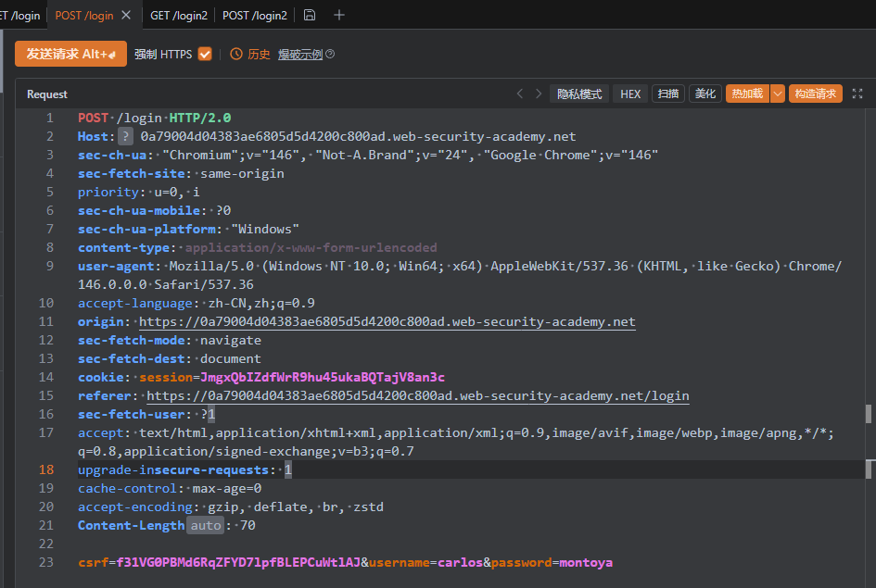This screenshot has height=588, width=876.
Task: Open dropdown arrow next to 热加载
Action: [777, 94]
